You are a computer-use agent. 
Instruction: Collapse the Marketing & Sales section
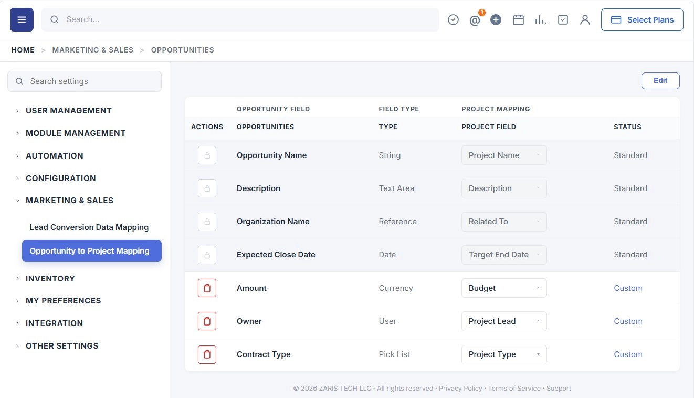point(69,201)
